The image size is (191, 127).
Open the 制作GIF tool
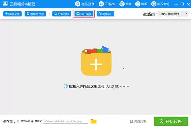click(x=105, y=14)
